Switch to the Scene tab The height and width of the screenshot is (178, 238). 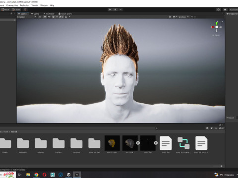[x=22, y=14]
